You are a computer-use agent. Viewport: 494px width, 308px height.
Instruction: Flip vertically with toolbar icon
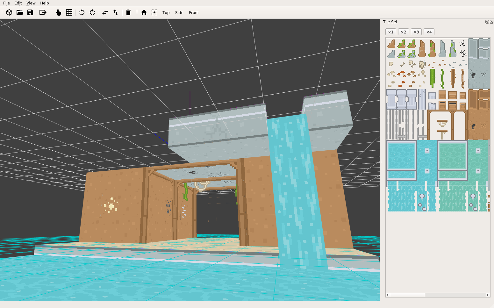(116, 12)
